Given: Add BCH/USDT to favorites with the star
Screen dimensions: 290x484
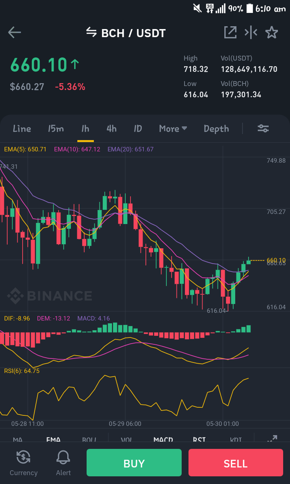Looking at the screenshot, I should (x=271, y=32).
